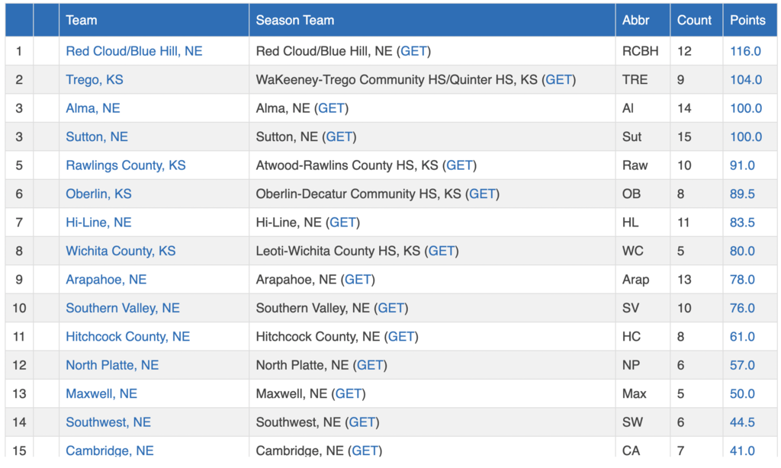Open Rawlings County, KS team link
This screenshot has height=468, width=781.
point(126,165)
